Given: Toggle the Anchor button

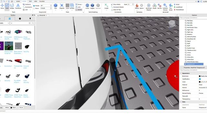Looking at the screenshot, I should pos(79,10).
